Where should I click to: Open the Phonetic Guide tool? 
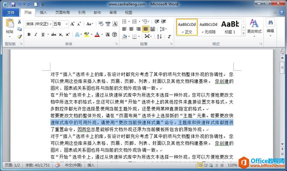[108, 24]
